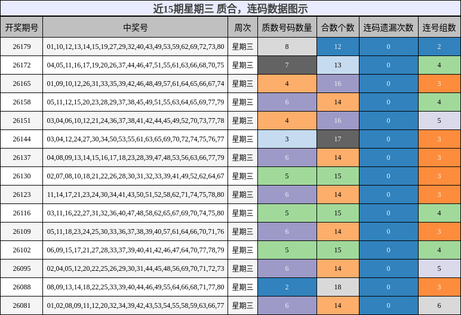Click winning numbers of issue 26081
Viewport: 461px width, 315px height.
135,305
